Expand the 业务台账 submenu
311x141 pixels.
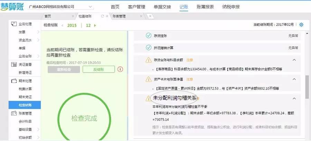[38, 56]
